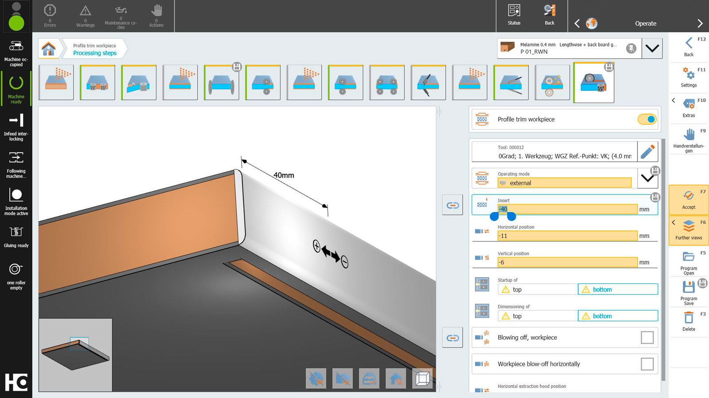Click the Program Save icon
Image resolution: width=709 pixels, height=398 pixels.
pyautogui.click(x=689, y=288)
